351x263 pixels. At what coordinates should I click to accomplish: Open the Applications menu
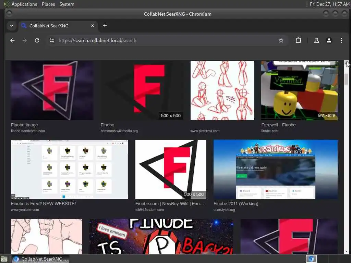pos(24,4)
